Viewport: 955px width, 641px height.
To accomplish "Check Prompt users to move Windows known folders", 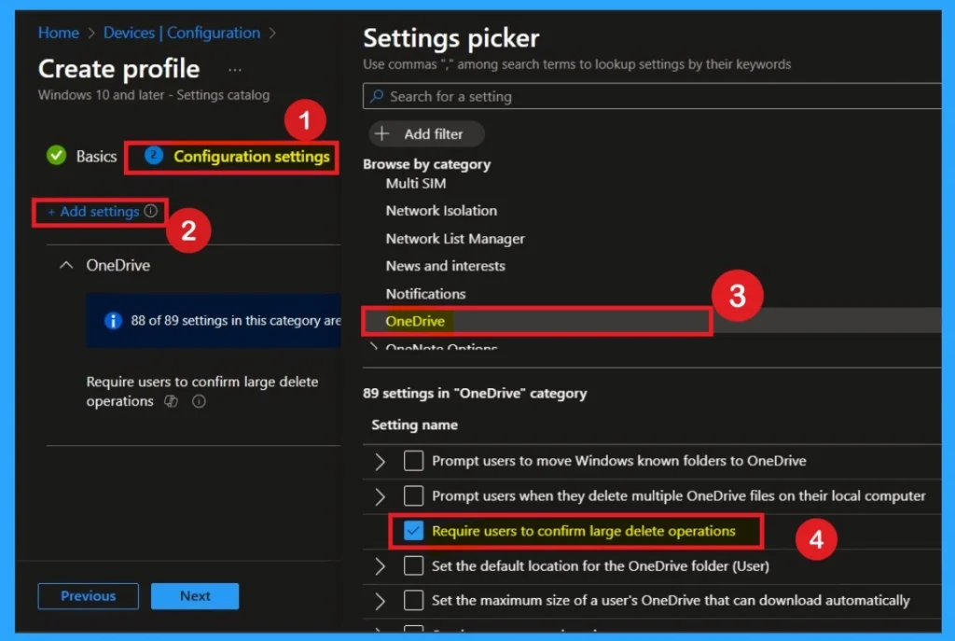I will point(414,461).
